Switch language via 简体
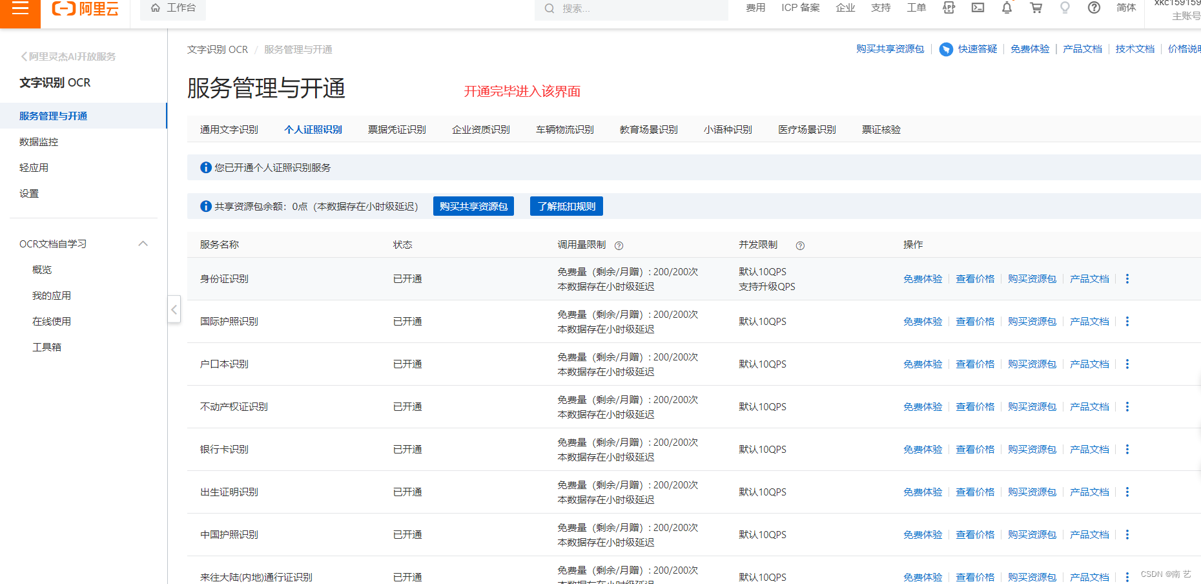Screen dimensions: 1201x584 pos(1126,8)
